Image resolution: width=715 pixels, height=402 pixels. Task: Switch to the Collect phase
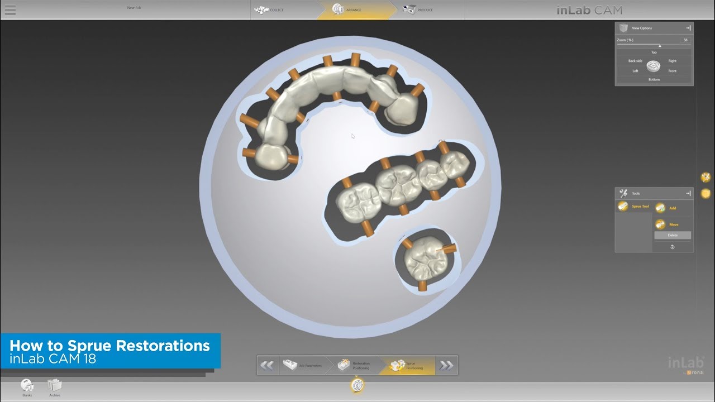coord(283,10)
